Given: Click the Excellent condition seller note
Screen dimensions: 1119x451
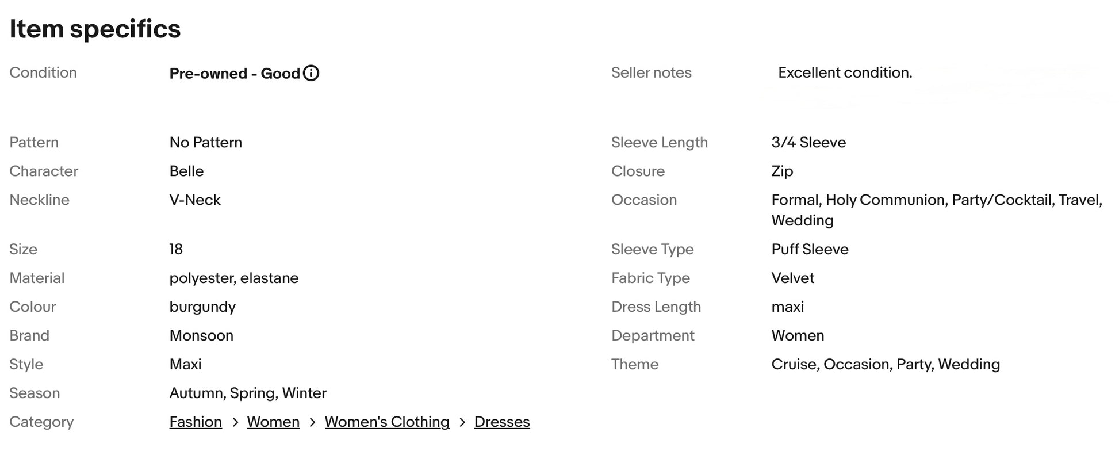Looking at the screenshot, I should tap(845, 72).
